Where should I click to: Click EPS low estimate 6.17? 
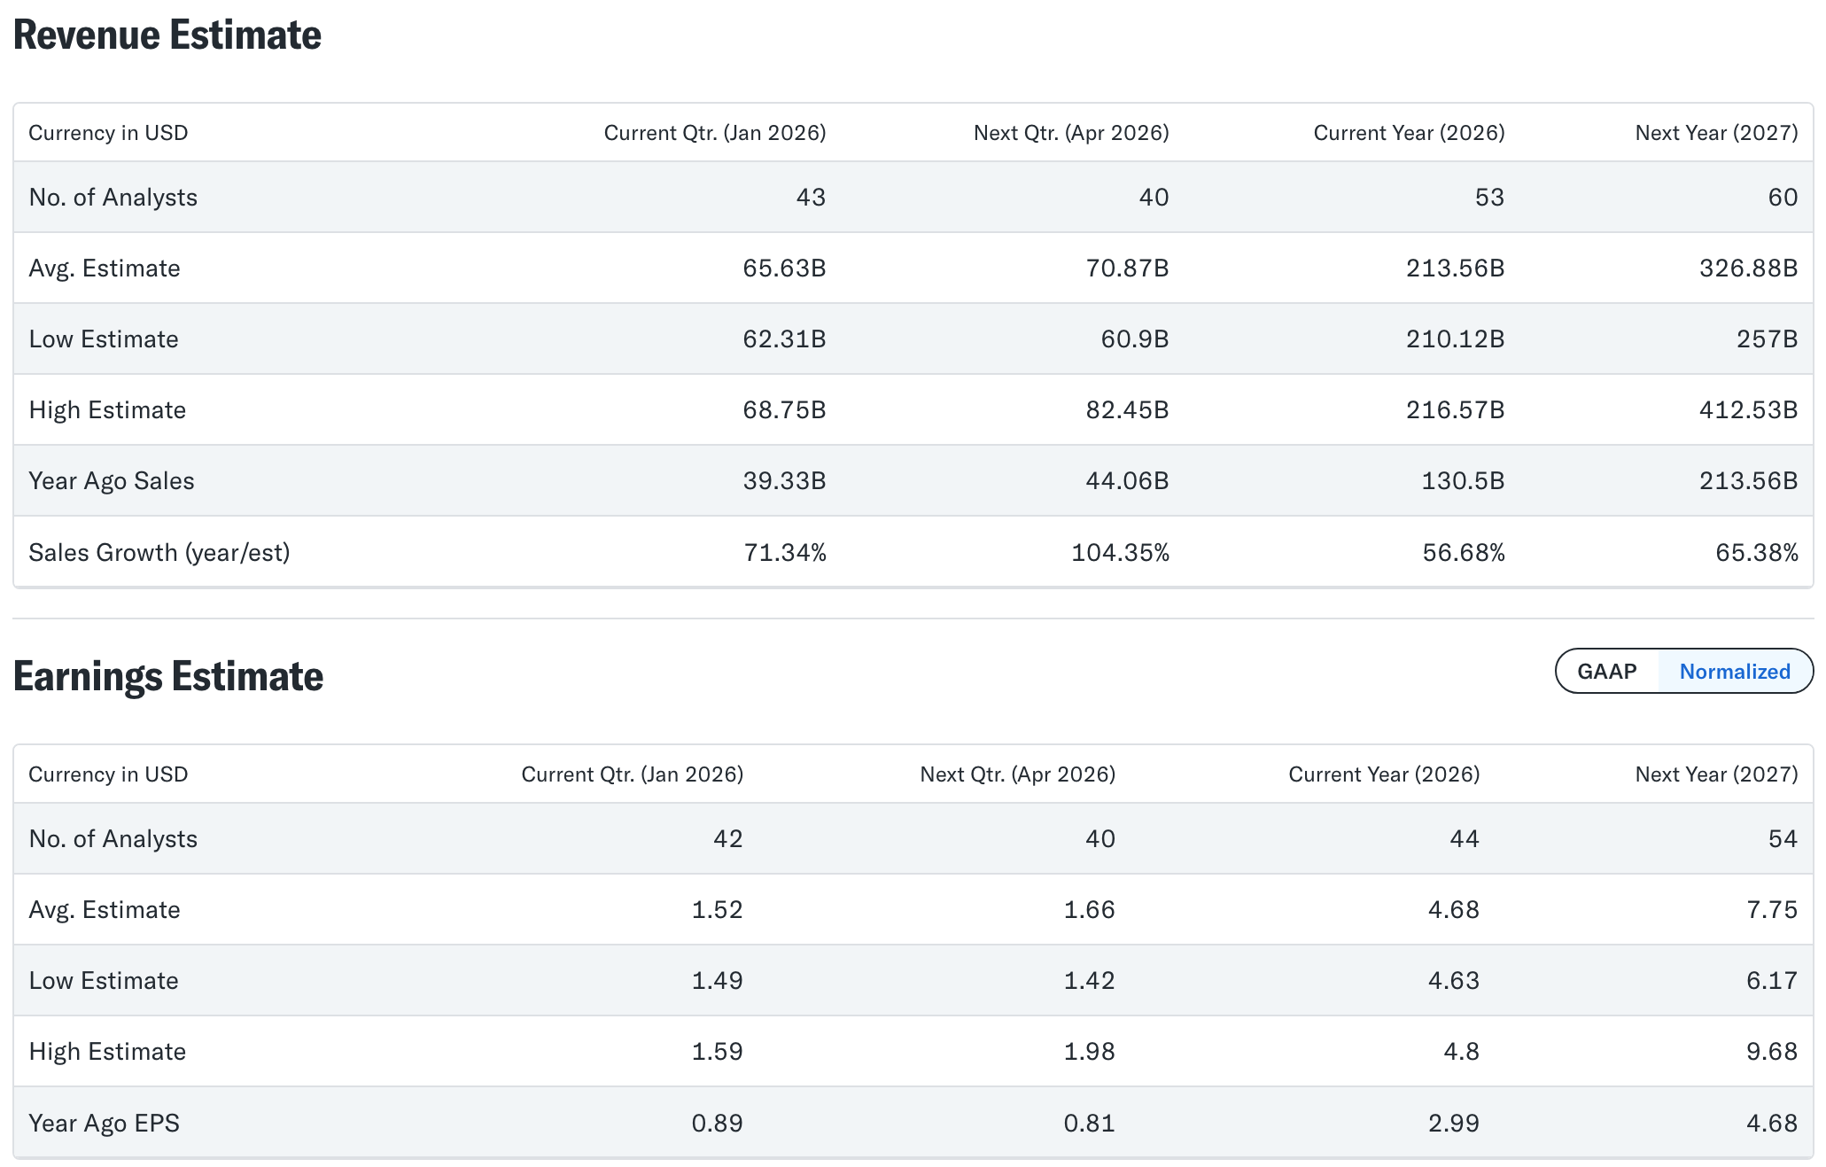point(1772,980)
